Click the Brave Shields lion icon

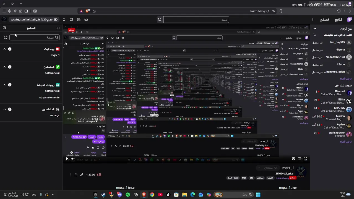pos(88,11)
